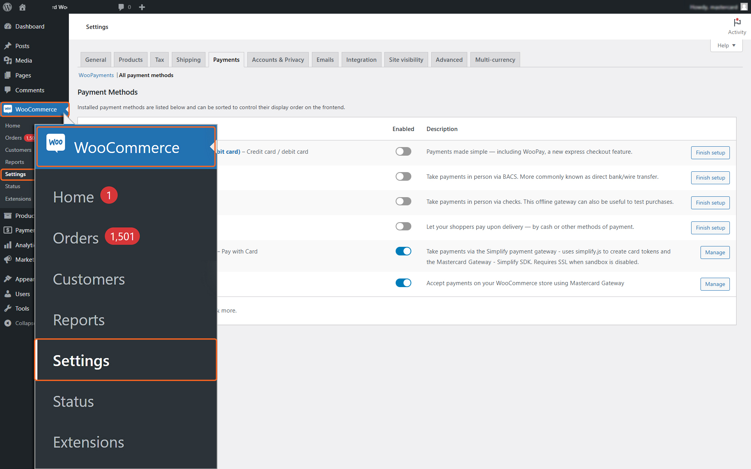Click Finish setup for cash on delivery
751x469 pixels.
click(710, 228)
